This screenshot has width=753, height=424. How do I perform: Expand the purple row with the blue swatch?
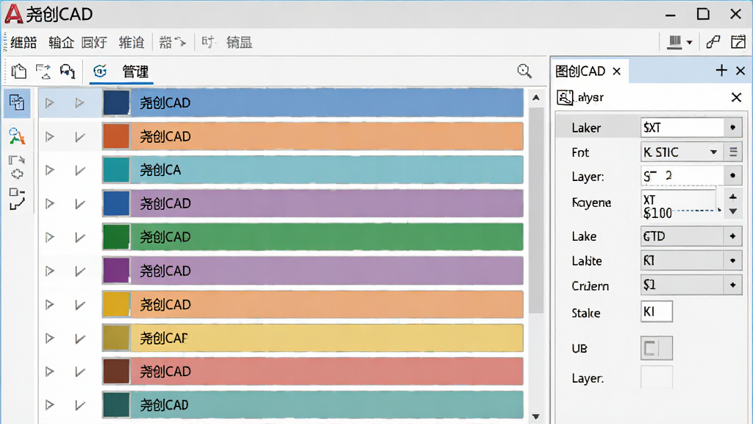click(50, 204)
